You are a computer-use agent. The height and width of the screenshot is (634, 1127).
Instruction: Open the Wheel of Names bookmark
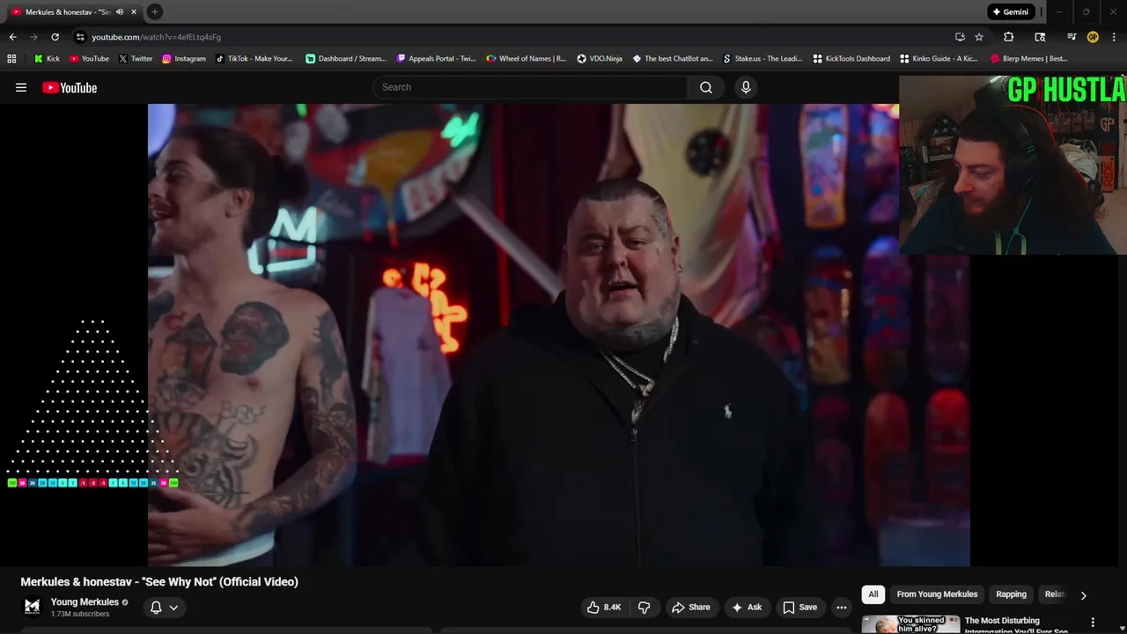(526, 58)
